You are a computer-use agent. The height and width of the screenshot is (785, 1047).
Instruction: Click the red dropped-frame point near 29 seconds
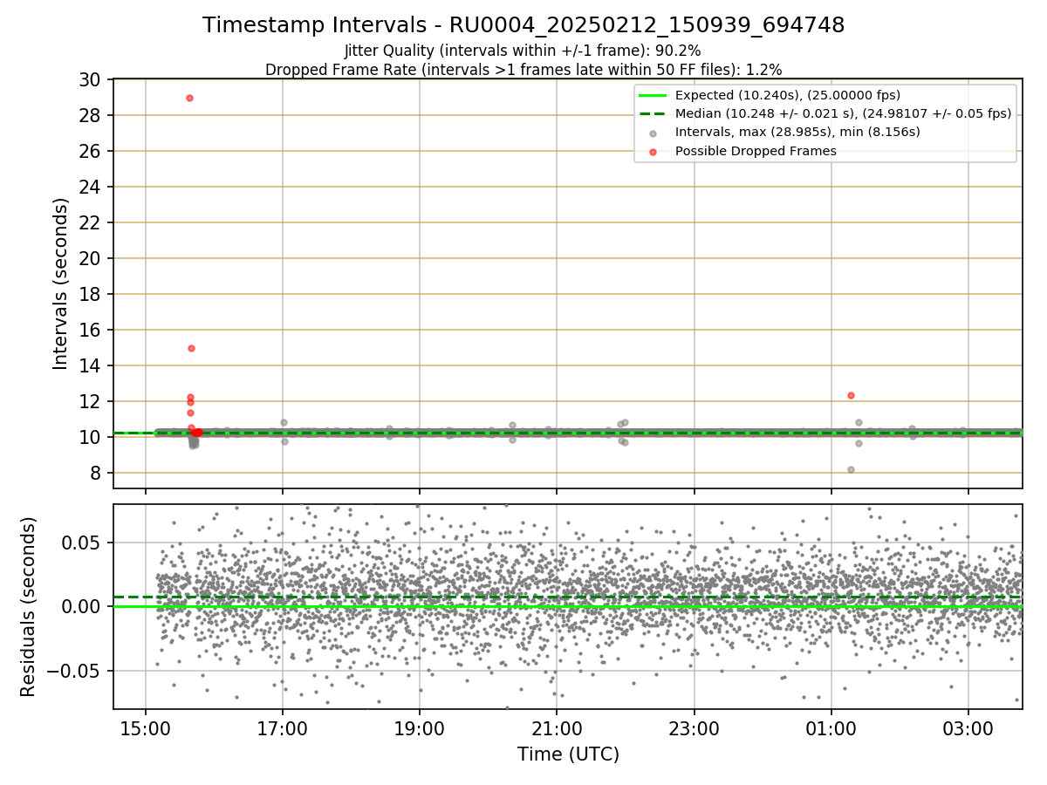click(x=189, y=98)
